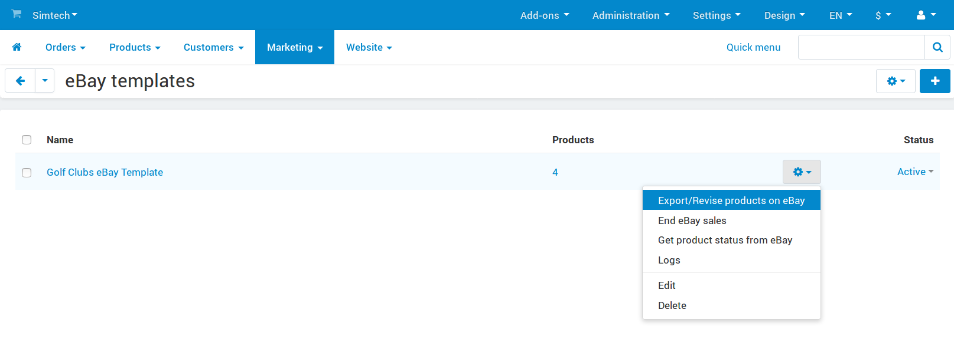Check the Golf Clubs eBay Template row checkbox

tap(27, 173)
